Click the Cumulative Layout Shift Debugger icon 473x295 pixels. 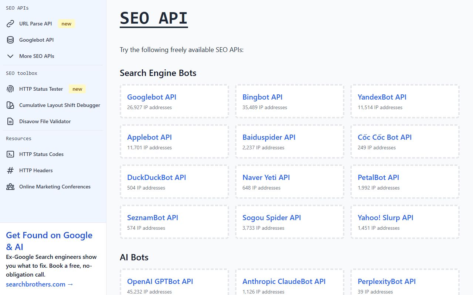10,105
